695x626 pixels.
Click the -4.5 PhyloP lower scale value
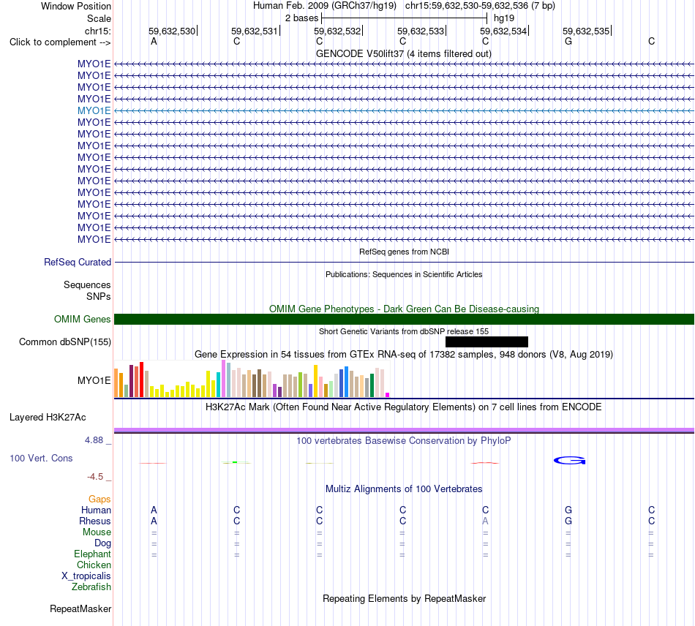[x=95, y=477]
